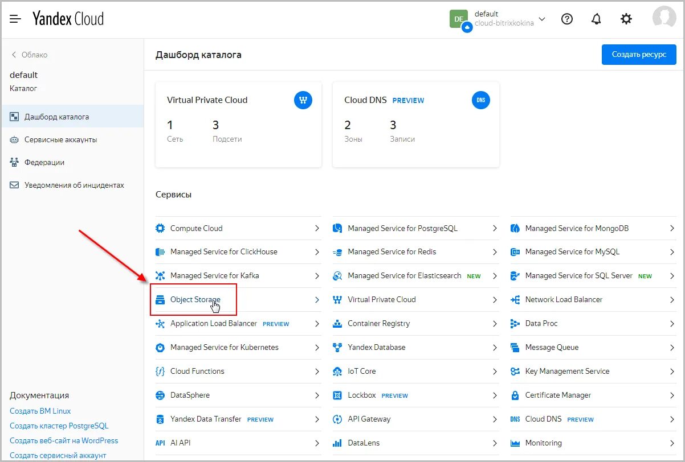This screenshot has width=685, height=462.
Task: Click the Application Load Balancer icon
Action: tap(160, 323)
